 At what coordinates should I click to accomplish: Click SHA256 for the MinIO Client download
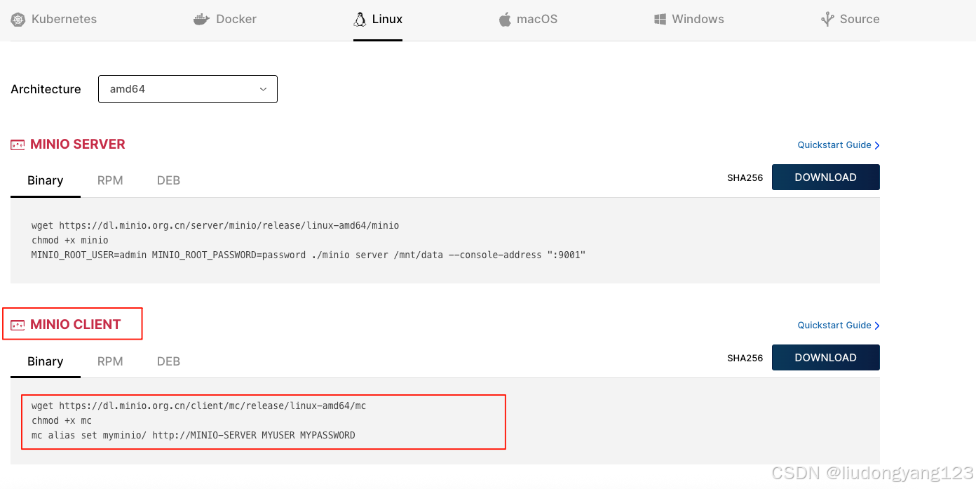click(745, 357)
